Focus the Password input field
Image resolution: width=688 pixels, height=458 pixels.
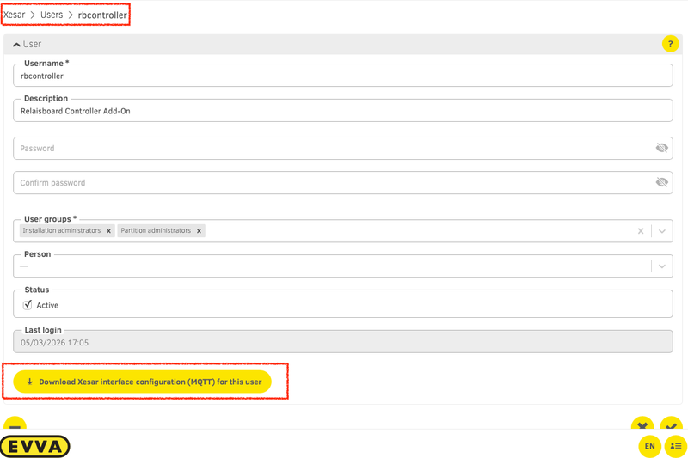(342, 148)
